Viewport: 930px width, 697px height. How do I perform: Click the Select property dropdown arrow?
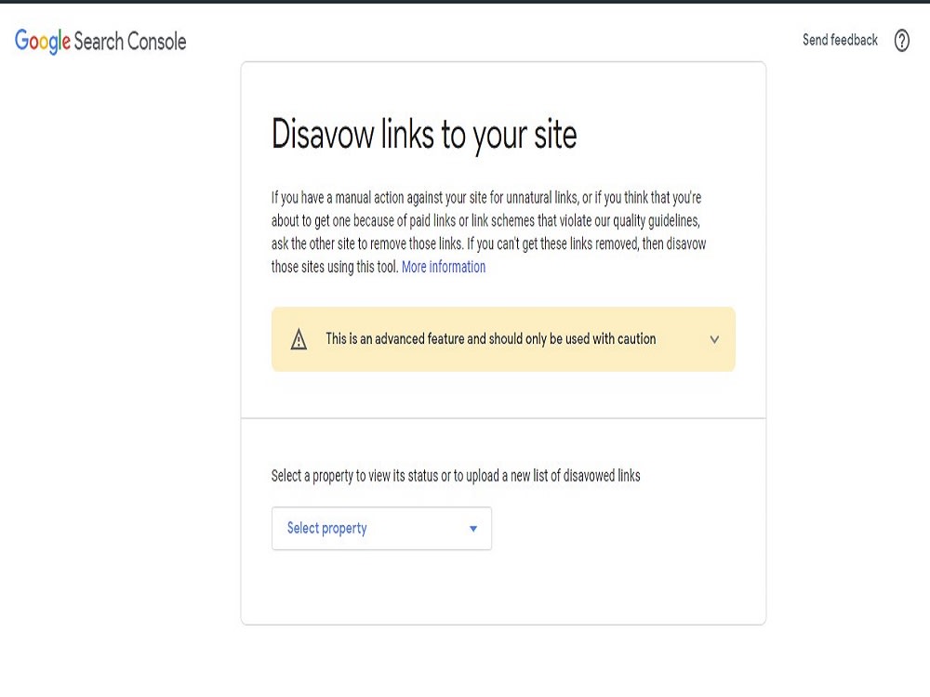point(473,529)
